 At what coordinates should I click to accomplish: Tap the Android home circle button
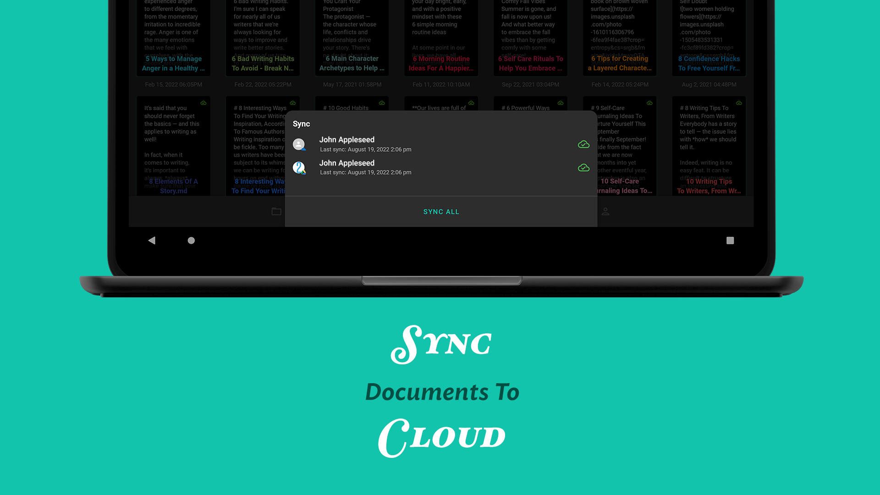191,240
